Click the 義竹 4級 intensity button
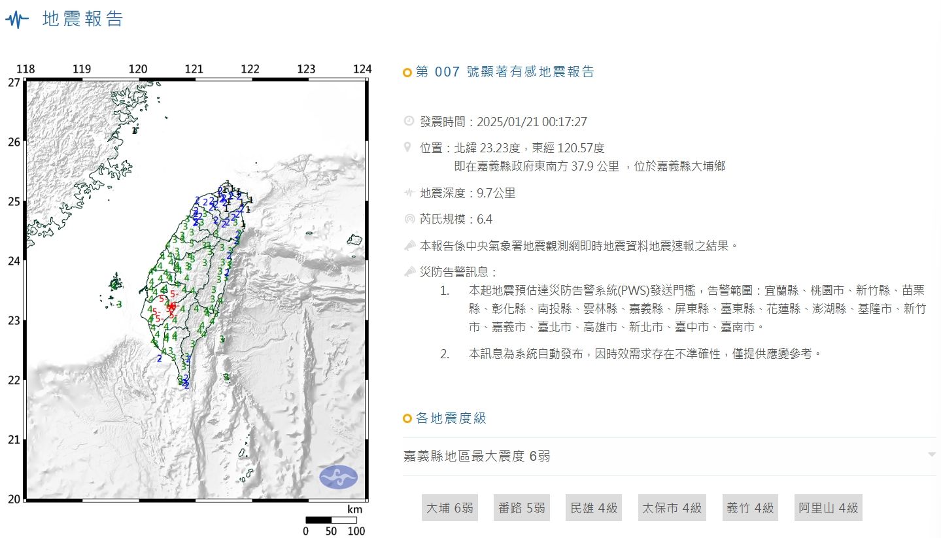This screenshot has height=538, width=941. pos(749,507)
